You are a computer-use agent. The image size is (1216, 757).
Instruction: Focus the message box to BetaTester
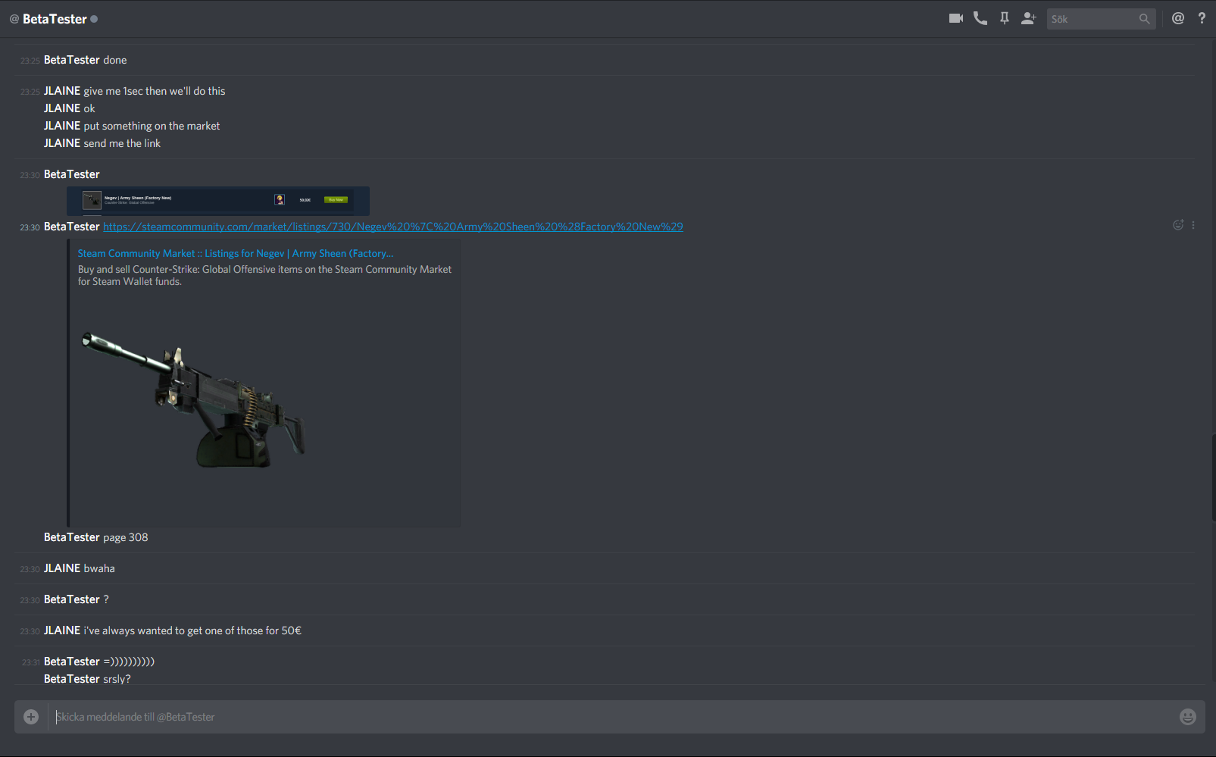click(606, 717)
